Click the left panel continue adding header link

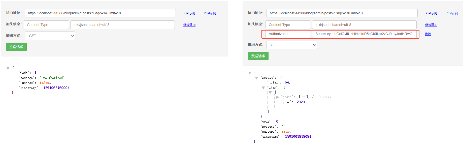189,25
